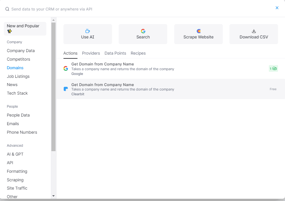Click the search magnifier icon
The height and width of the screenshot is (201, 285).
[7, 9]
